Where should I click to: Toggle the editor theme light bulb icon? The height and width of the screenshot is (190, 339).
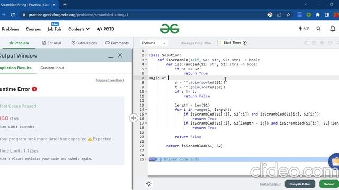149,184
